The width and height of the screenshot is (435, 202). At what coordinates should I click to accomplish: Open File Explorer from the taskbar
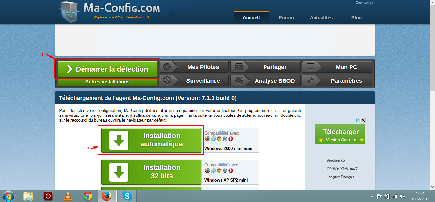click(28, 196)
